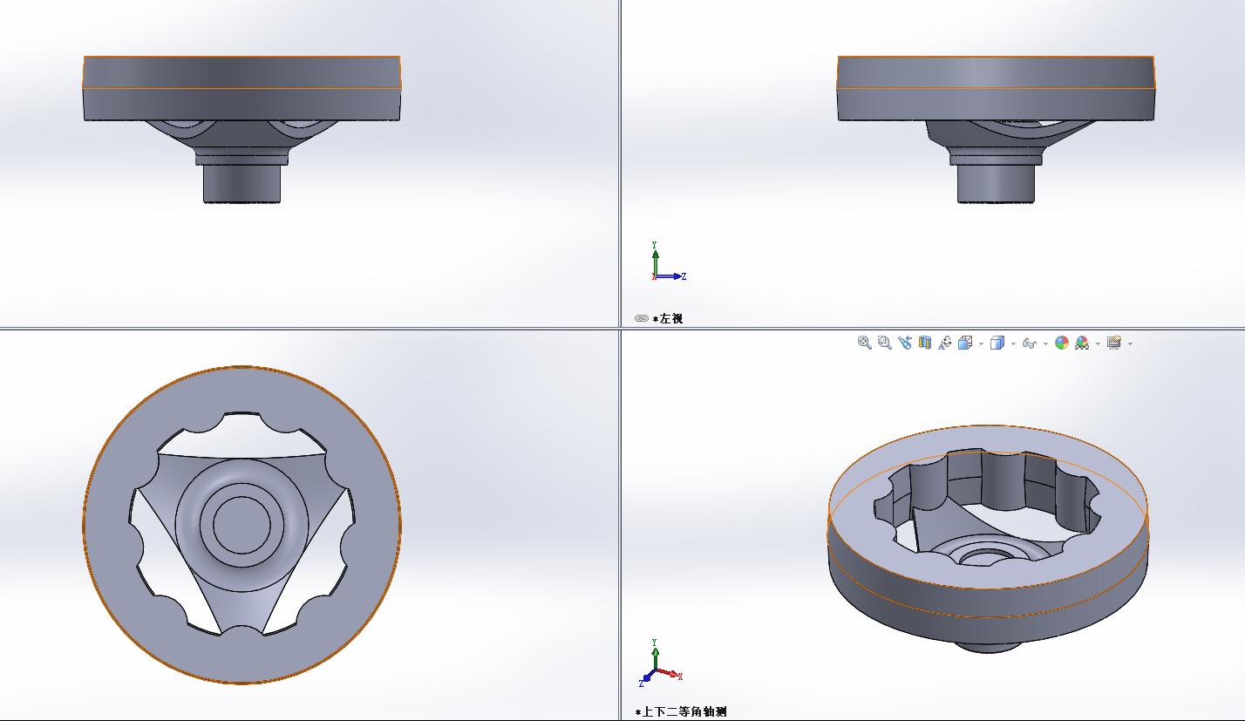
Task: Expand the View Orientation dropdown arrow
Action: pos(981,343)
